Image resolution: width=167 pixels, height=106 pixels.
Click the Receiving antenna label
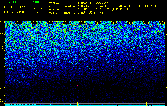pyautogui.click(x=61, y=12)
